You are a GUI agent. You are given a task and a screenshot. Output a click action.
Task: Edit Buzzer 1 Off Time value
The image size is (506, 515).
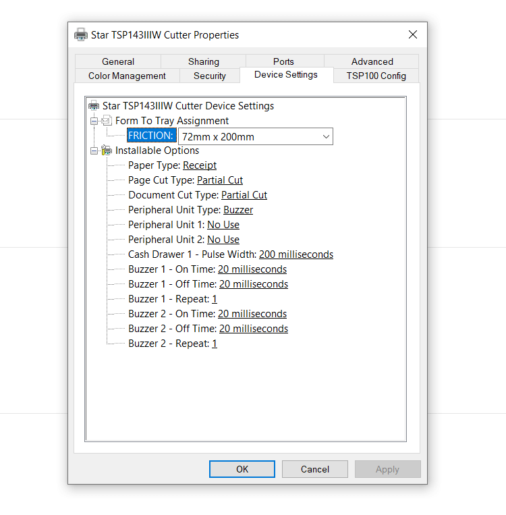point(254,283)
